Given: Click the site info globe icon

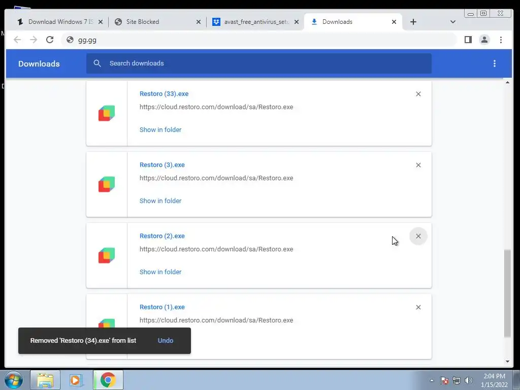Looking at the screenshot, I should [x=70, y=40].
